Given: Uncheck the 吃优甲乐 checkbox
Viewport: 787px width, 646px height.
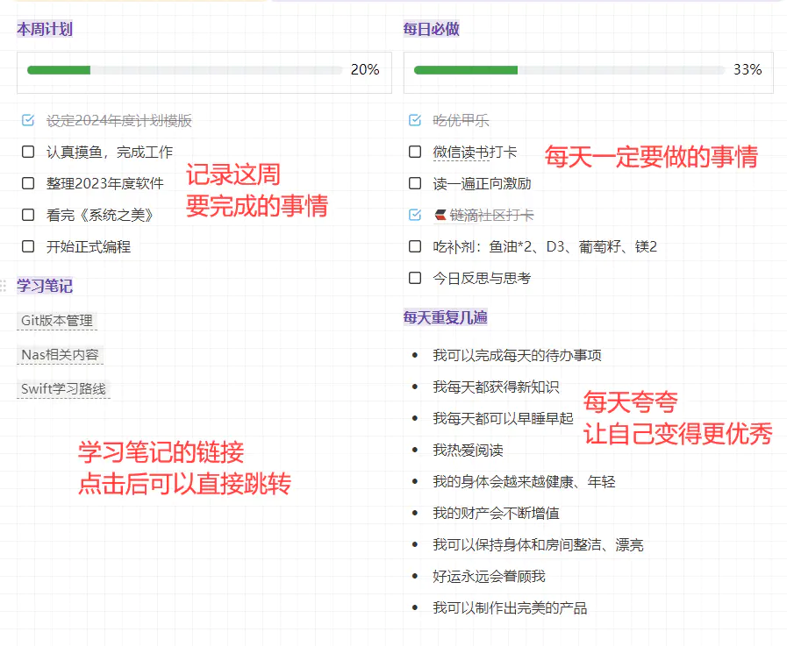Looking at the screenshot, I should (415, 120).
